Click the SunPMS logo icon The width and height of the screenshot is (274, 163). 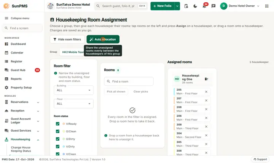6,6
